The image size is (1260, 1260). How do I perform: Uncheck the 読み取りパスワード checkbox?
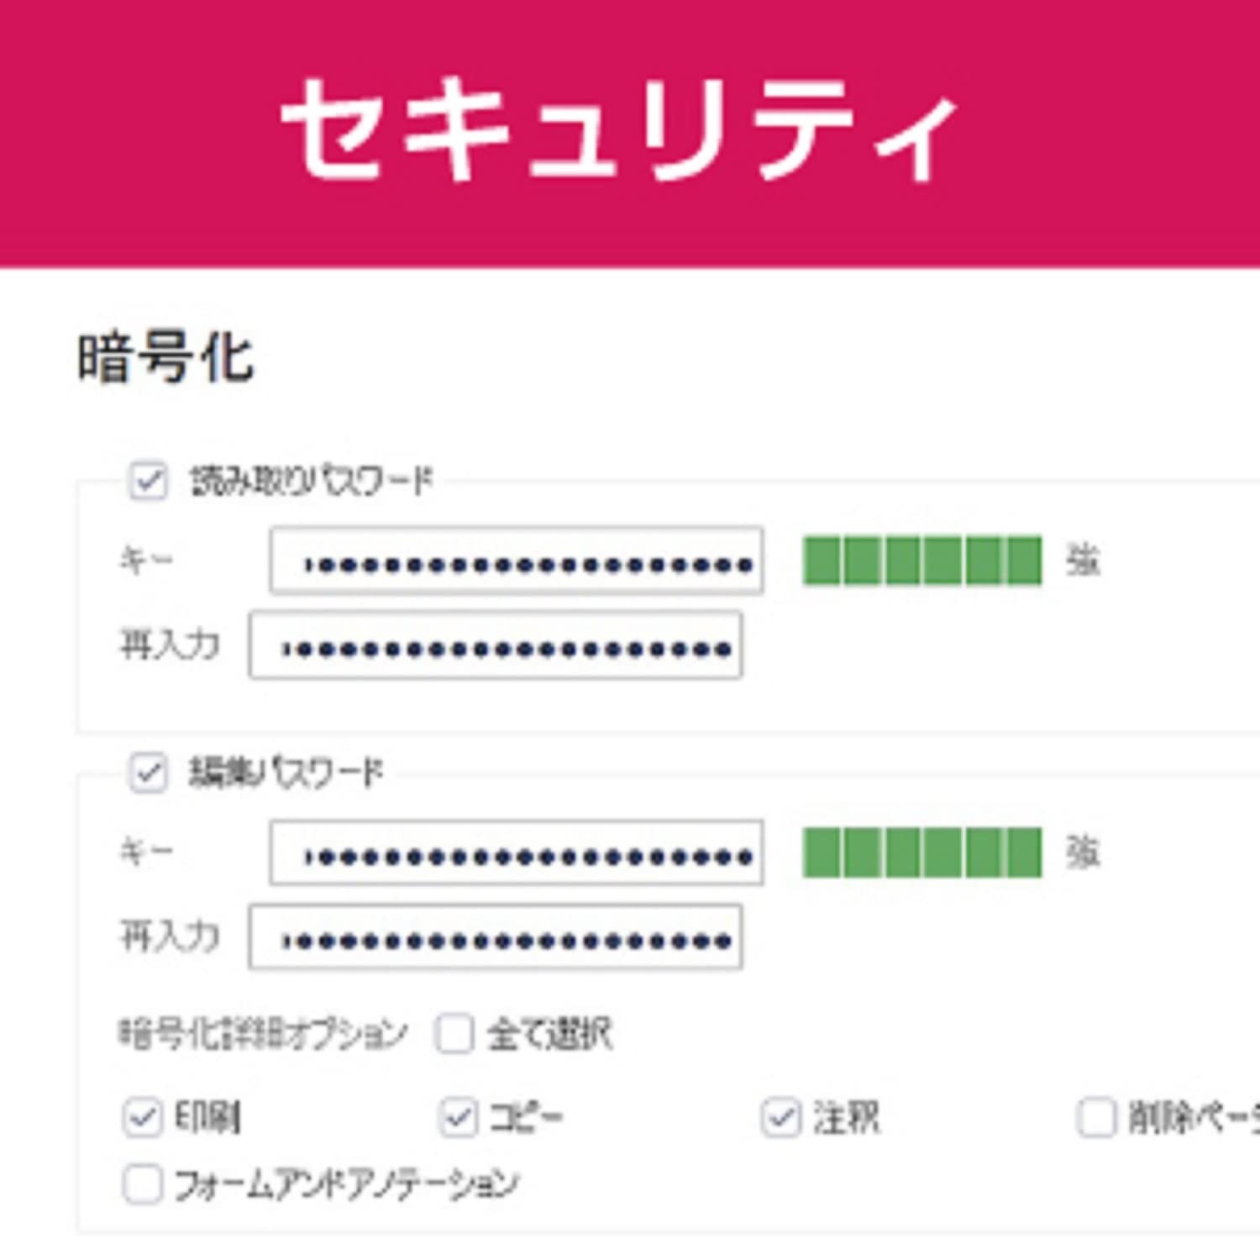(148, 481)
